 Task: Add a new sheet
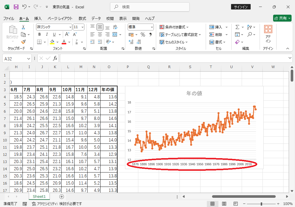tap(62, 196)
